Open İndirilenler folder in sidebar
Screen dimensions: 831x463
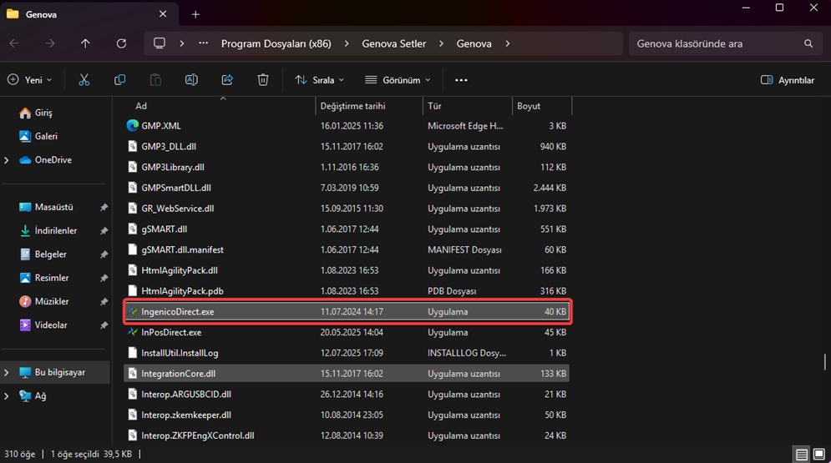[48, 231]
